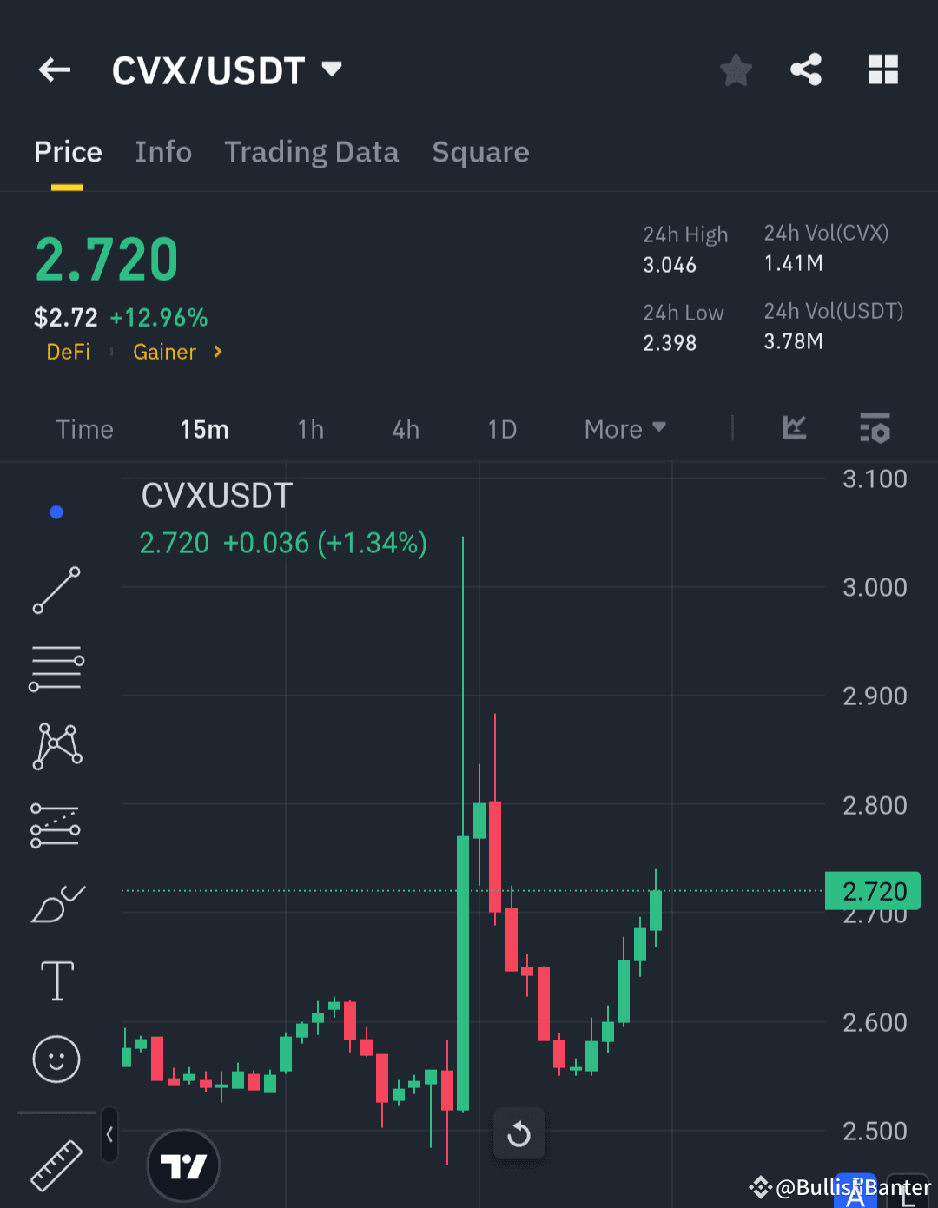The image size is (938, 1208).
Task: Select the XABCD pattern tool
Action: tap(56, 745)
